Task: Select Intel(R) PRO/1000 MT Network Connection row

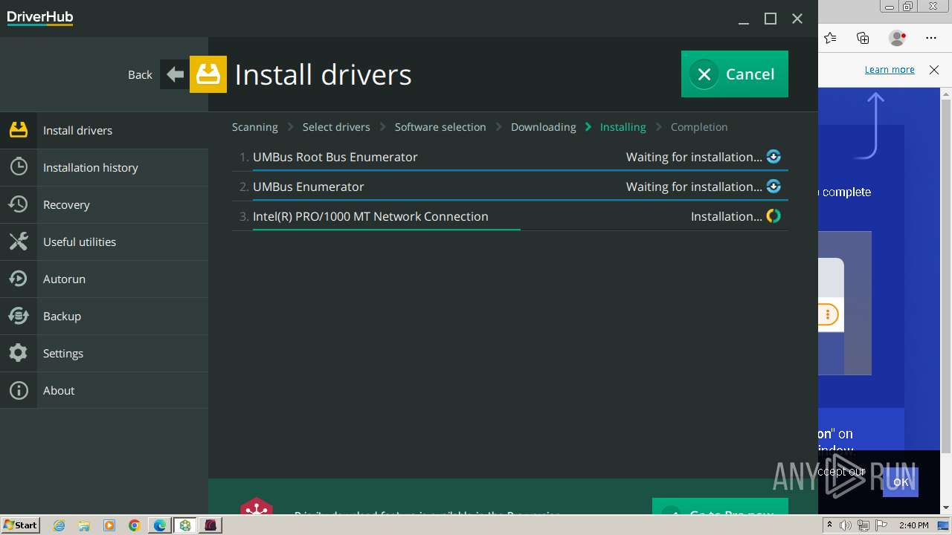Action: point(510,216)
